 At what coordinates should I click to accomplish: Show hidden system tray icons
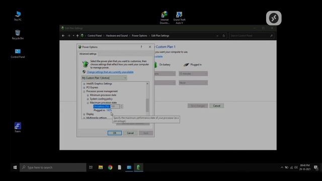click(x=282, y=167)
